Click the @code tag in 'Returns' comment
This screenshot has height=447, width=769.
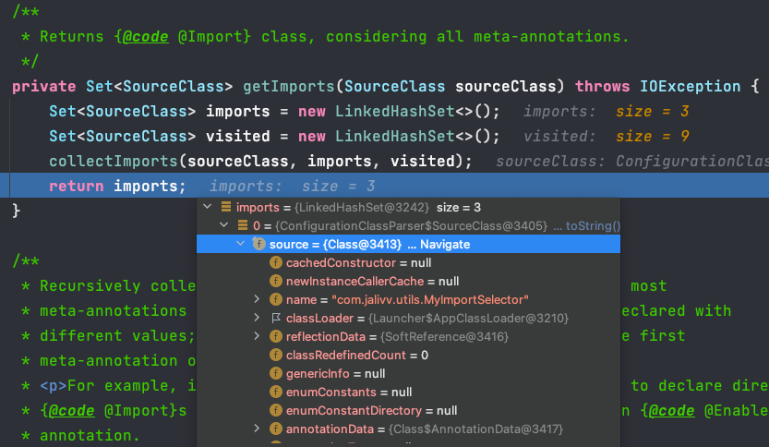tap(145, 37)
